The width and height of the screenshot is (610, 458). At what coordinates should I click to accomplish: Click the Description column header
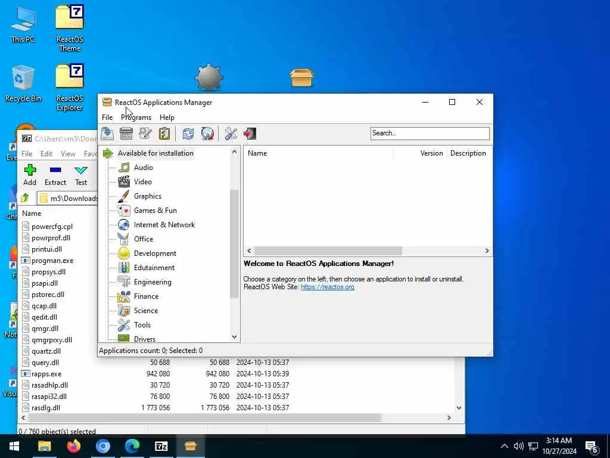[469, 153]
